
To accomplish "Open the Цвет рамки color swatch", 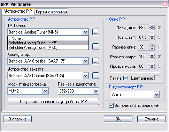I will (x=158, y=78).
